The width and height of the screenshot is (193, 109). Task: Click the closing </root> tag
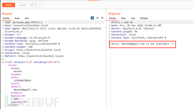pos(13,105)
